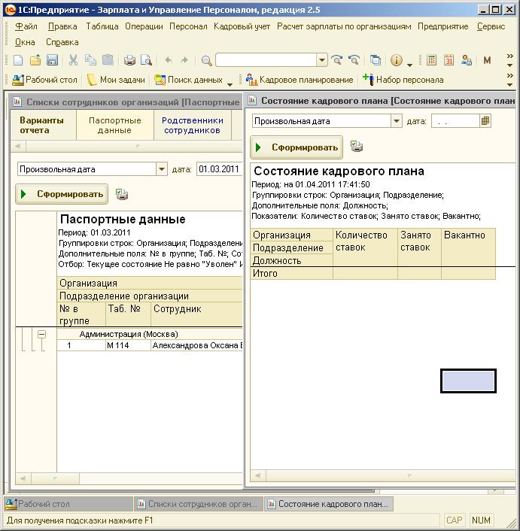Create a new document with the toolbar icon

point(18,61)
